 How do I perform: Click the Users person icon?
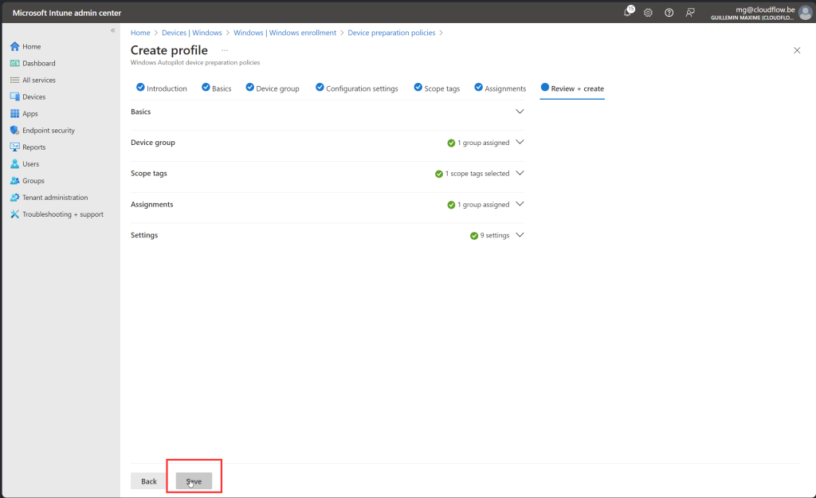(x=14, y=164)
